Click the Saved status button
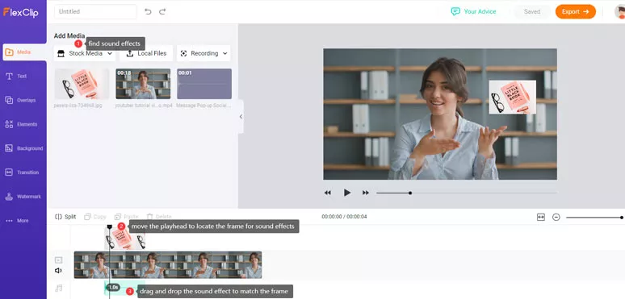Viewport: 625px width, 299px height. pyautogui.click(x=532, y=11)
